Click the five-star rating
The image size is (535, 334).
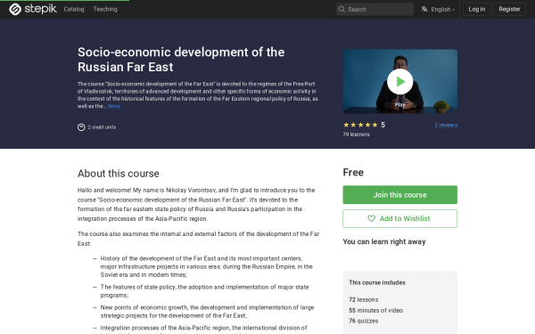pyautogui.click(x=360, y=125)
